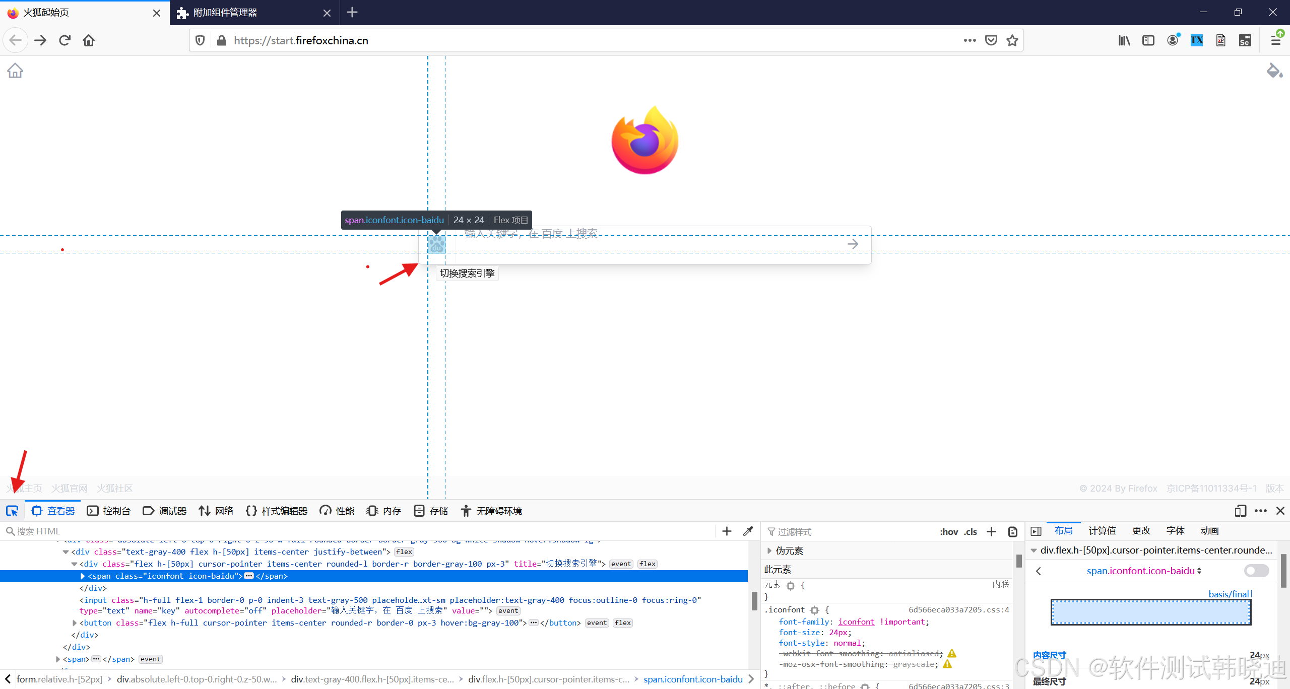The height and width of the screenshot is (689, 1290).
Task: Click the forward navigation arrow
Action: (40, 40)
